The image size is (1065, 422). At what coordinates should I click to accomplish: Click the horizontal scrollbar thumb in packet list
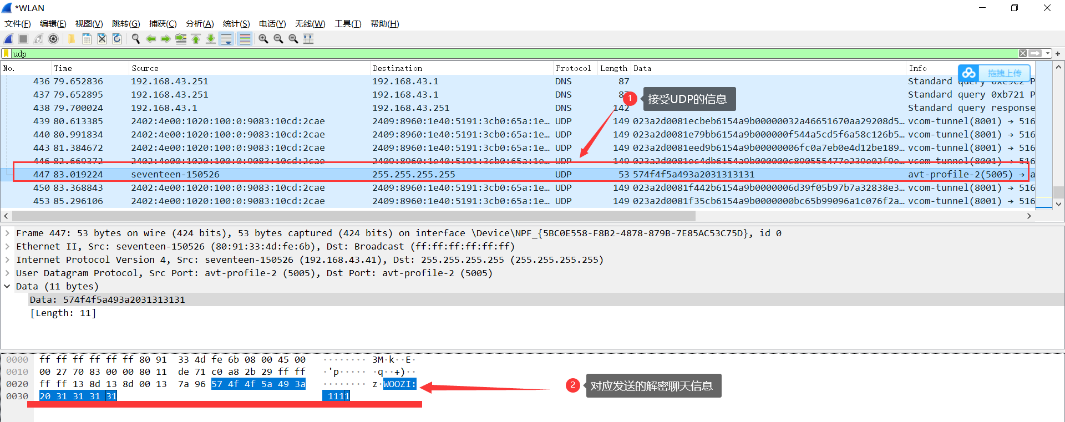(354, 216)
